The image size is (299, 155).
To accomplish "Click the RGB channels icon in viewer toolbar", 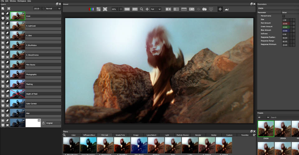I will click(91, 9).
